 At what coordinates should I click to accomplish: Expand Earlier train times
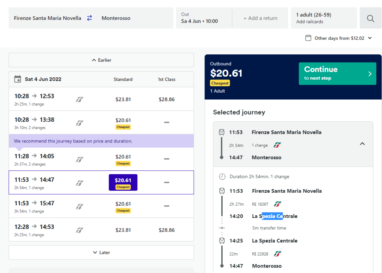pyautogui.click(x=101, y=60)
